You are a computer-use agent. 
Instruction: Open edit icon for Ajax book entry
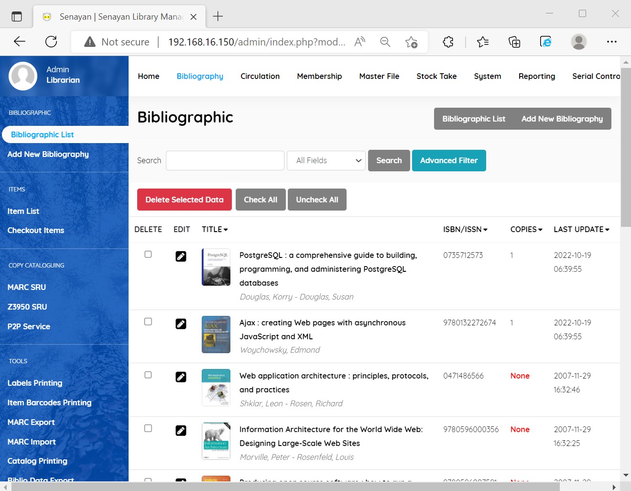[181, 324]
